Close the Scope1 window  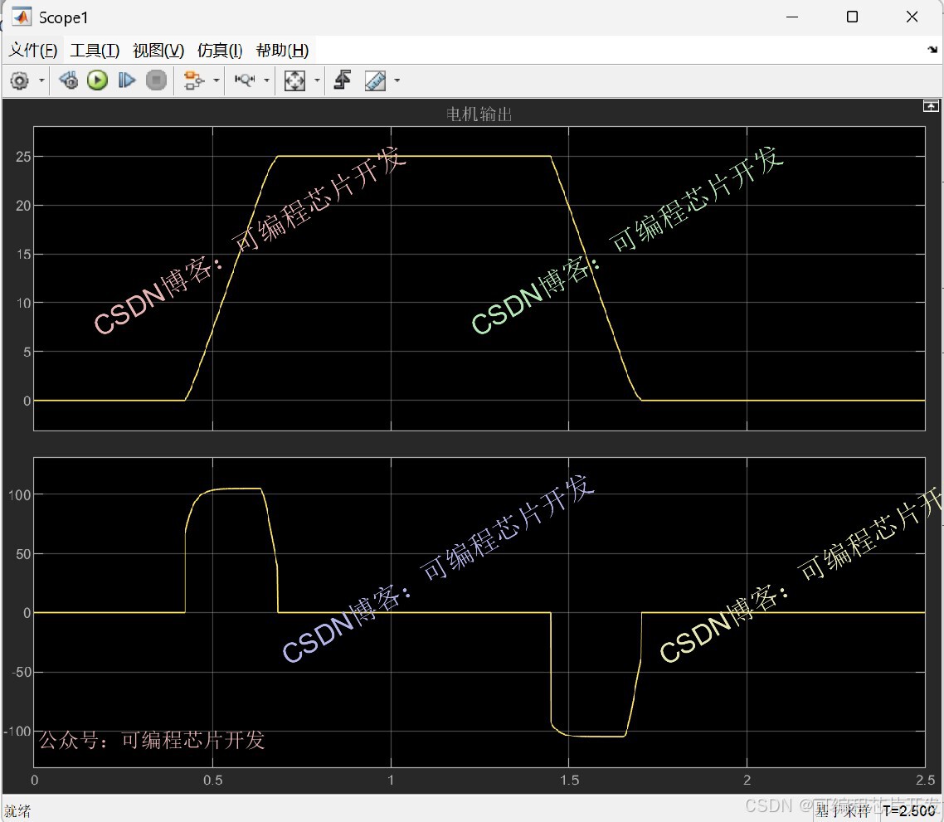912,17
